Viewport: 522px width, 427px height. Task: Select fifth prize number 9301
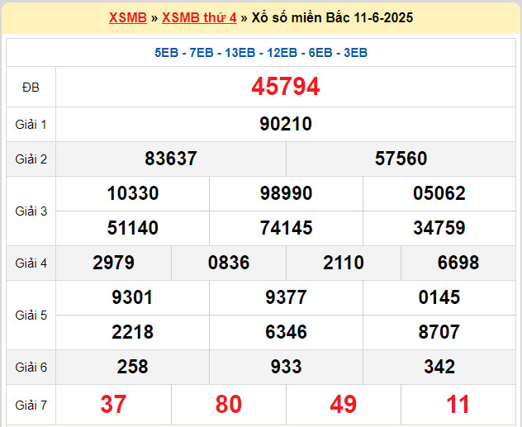pyautogui.click(x=132, y=297)
